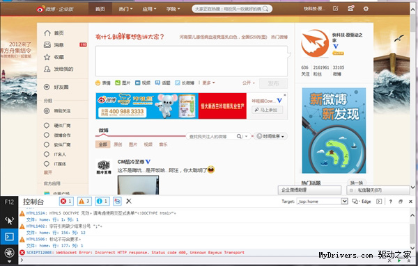
Task: Select the 音乐 feed filter tab
Action: click(163, 144)
